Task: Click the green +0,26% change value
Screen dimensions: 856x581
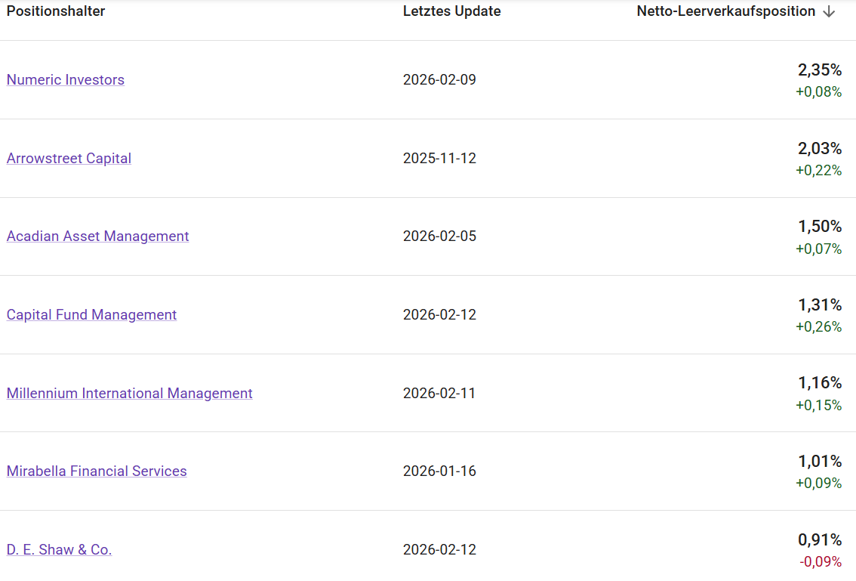Action: 818,327
